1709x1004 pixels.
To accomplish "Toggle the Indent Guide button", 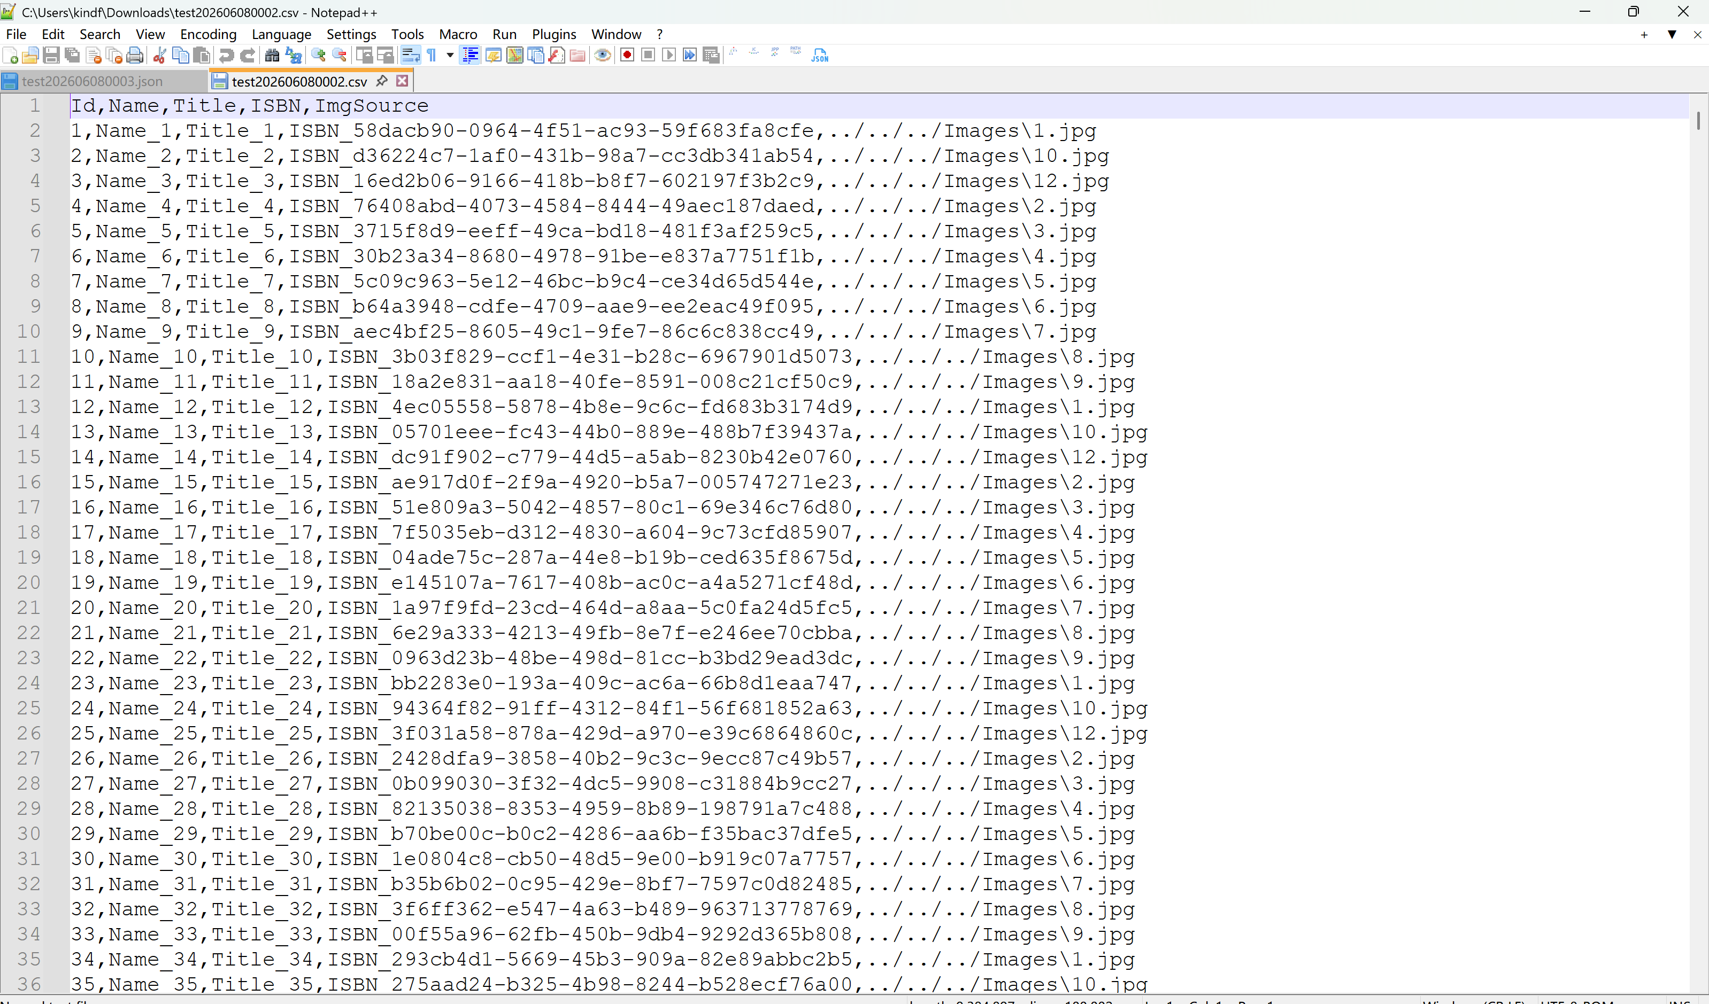I will click(x=470, y=56).
